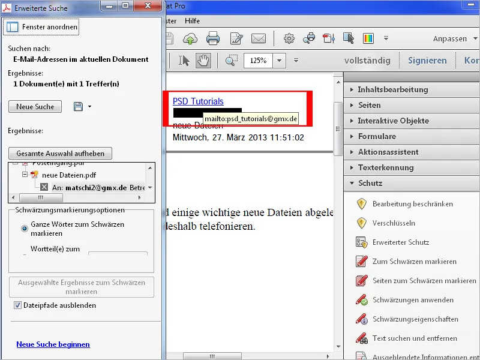Click the Neue Suche beginnen link
This screenshot has width=480, height=360.
pos(53,344)
